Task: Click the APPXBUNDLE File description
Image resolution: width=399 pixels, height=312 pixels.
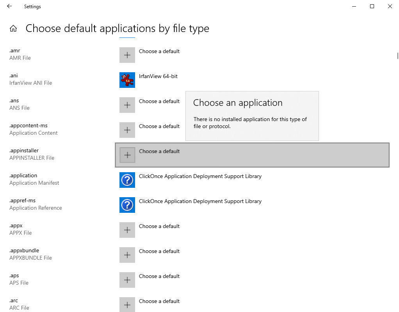Action: point(30,258)
